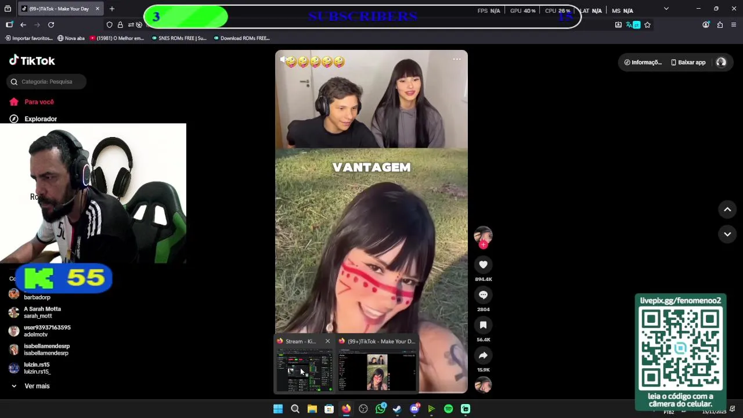
Task: Go to previous video arrow
Action: coord(727,210)
